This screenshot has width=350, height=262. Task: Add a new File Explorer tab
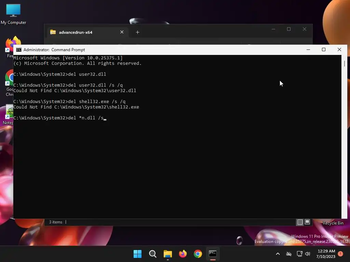(137, 32)
